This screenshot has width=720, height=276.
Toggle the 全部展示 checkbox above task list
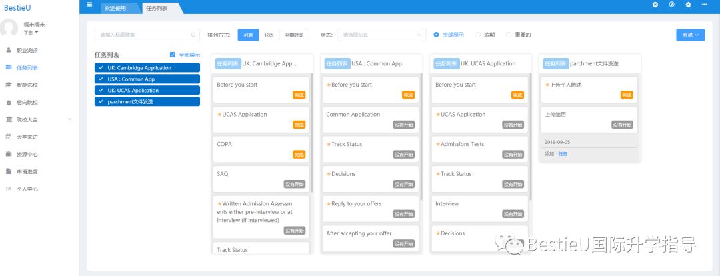tap(173, 55)
